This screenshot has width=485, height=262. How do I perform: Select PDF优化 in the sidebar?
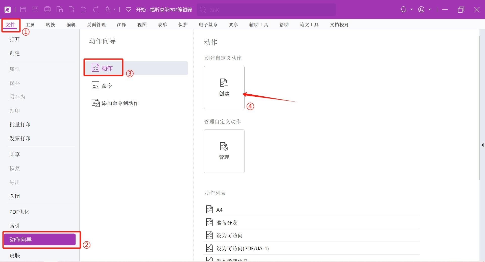(19, 212)
